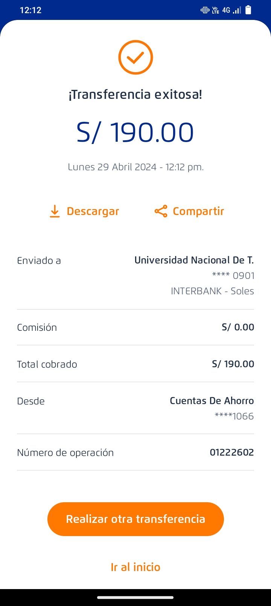Click the download arrow icon
Viewport: 271px width, 606px height.
pos(55,211)
